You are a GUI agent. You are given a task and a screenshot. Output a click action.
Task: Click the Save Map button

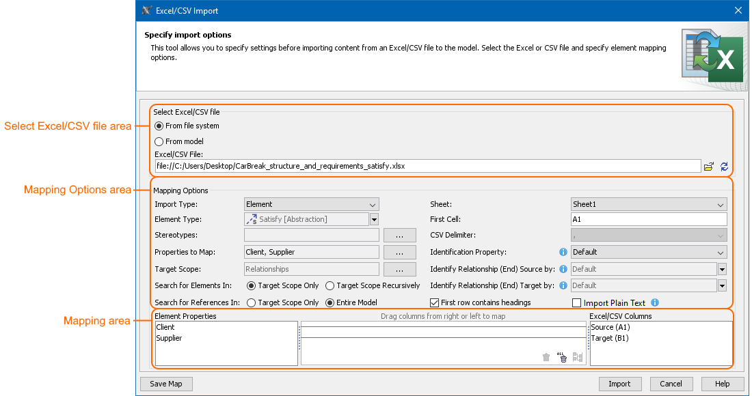click(x=166, y=384)
